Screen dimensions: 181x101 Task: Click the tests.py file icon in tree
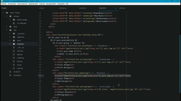coord(14,61)
